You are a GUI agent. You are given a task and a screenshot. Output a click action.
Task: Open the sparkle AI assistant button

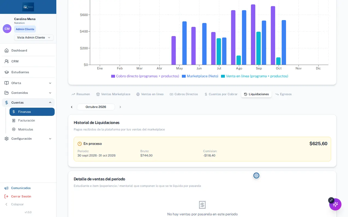coord(335,204)
